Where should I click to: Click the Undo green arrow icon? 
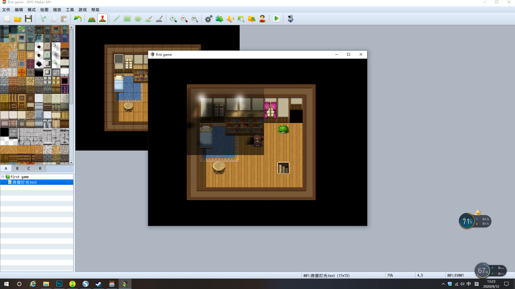[x=78, y=19]
